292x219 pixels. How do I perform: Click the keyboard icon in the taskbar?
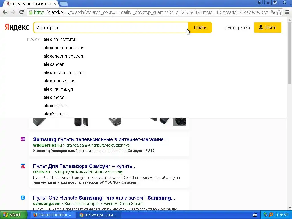255,215
